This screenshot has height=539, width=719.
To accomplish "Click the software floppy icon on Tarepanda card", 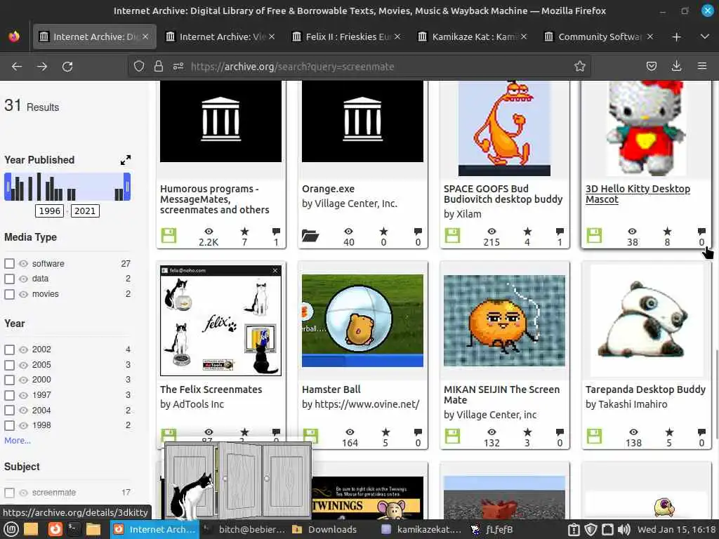I will (x=594, y=437).
